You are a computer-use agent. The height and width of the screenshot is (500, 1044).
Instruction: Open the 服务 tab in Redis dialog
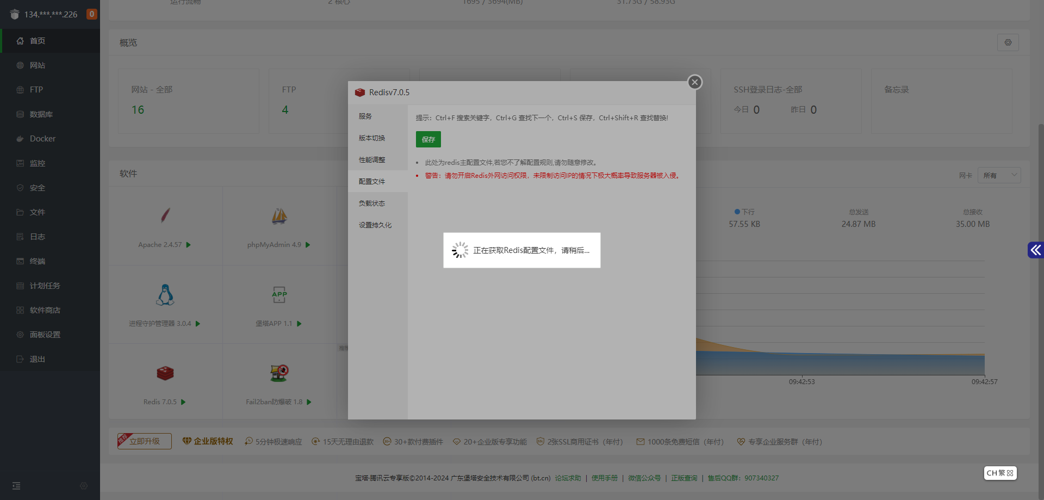click(x=378, y=116)
